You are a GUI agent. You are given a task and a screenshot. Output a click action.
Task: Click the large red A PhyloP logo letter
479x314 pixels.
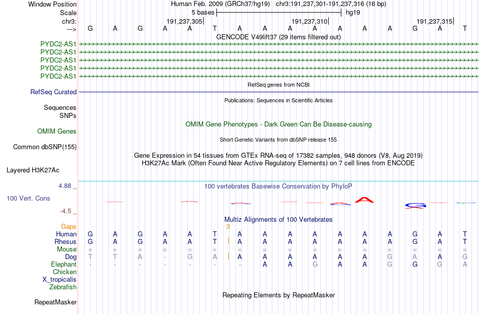(x=365, y=200)
